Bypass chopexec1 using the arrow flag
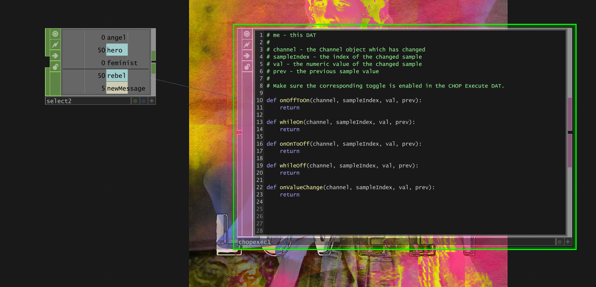This screenshot has width=596, height=287. tap(247, 56)
